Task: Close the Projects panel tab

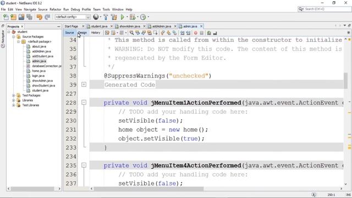Action: [22, 26]
